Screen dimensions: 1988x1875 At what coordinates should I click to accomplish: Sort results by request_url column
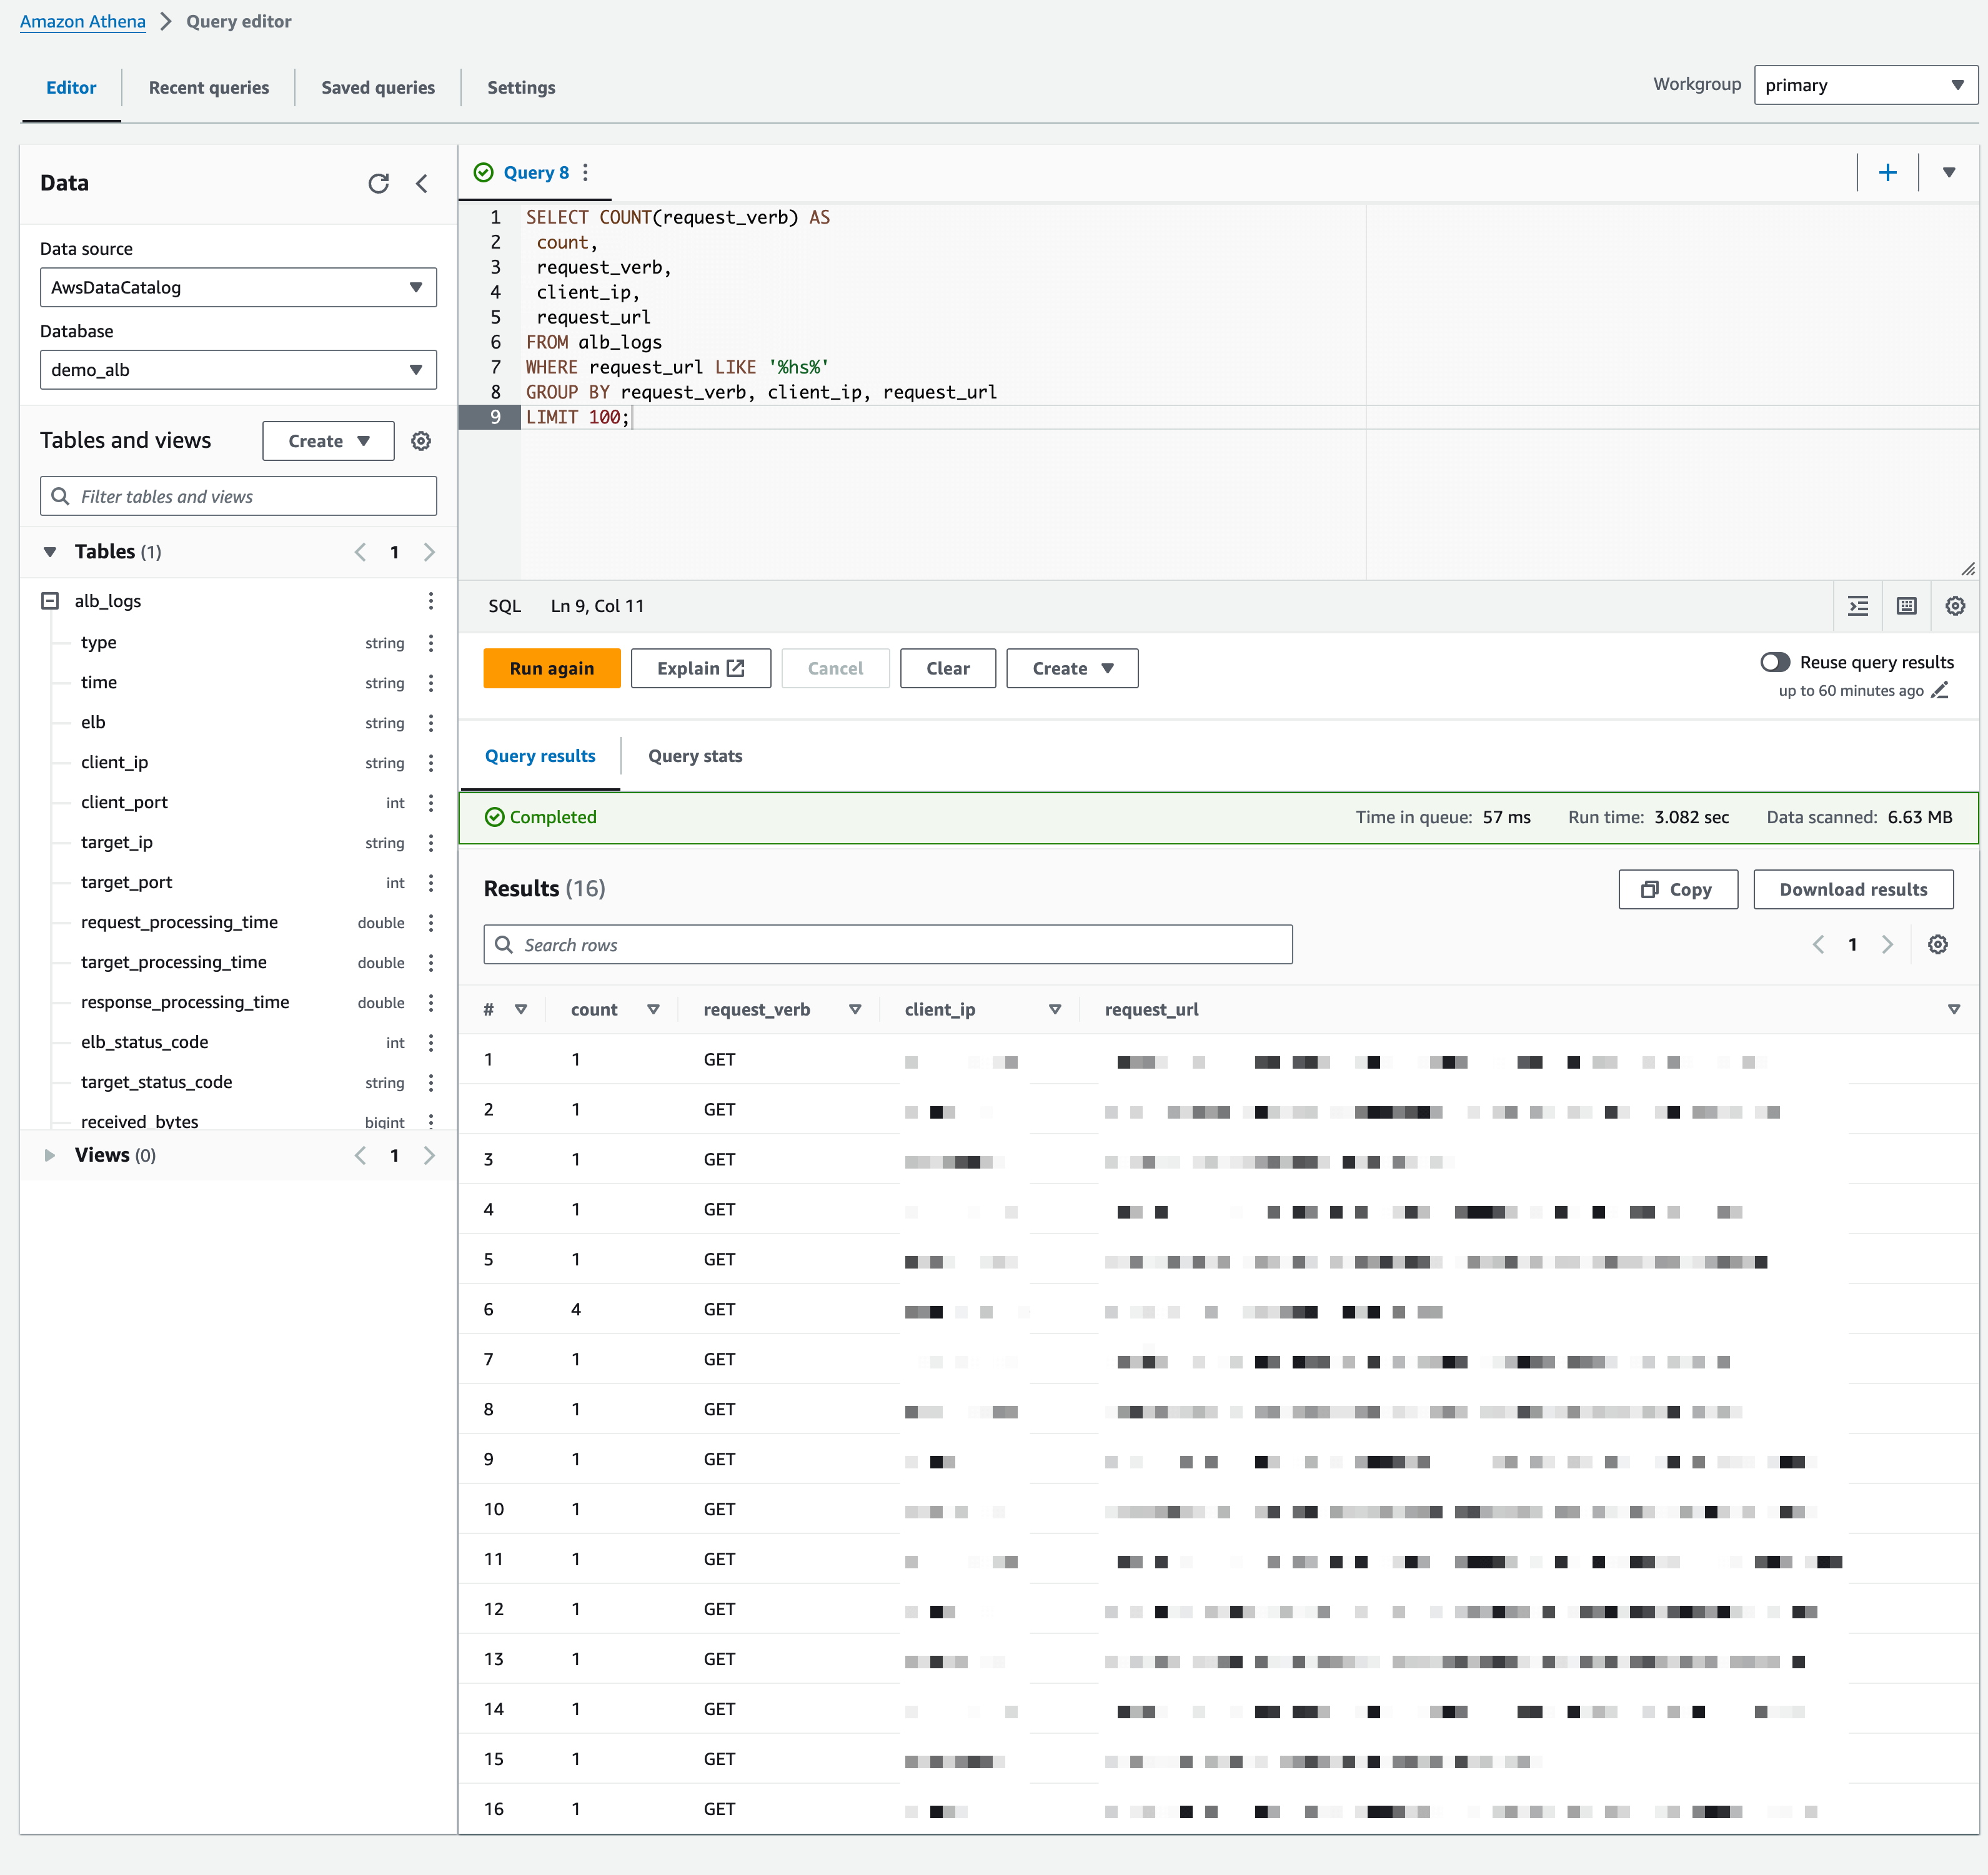coord(1954,1009)
